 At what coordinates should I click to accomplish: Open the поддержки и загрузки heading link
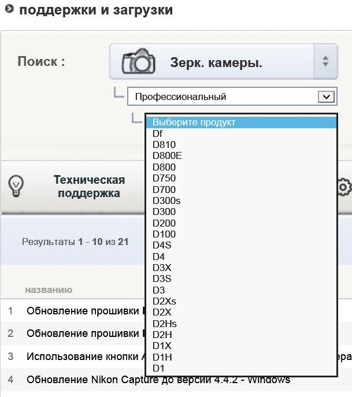coord(96,10)
